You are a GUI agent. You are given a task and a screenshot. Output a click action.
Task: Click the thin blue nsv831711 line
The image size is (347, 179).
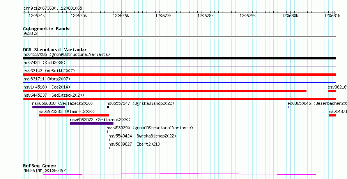[x=179, y=82]
